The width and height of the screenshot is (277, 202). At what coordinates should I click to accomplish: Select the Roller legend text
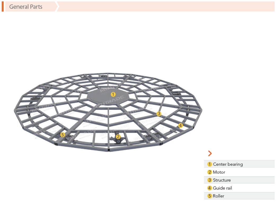coord(218,196)
